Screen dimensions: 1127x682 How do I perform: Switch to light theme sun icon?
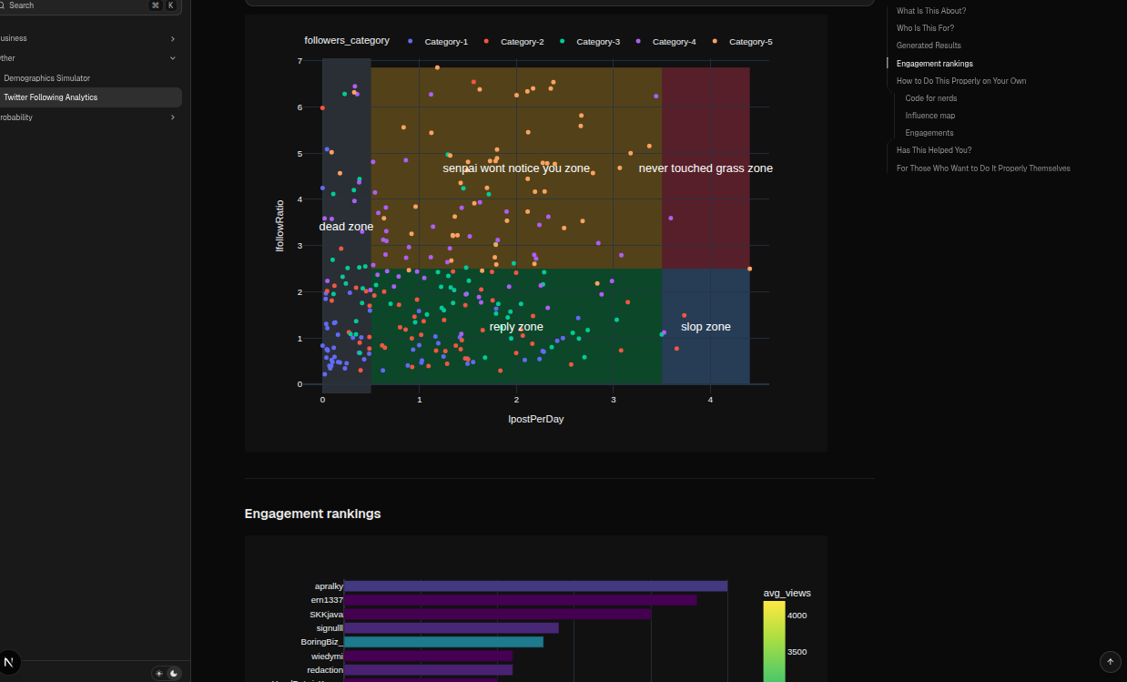[159, 673]
